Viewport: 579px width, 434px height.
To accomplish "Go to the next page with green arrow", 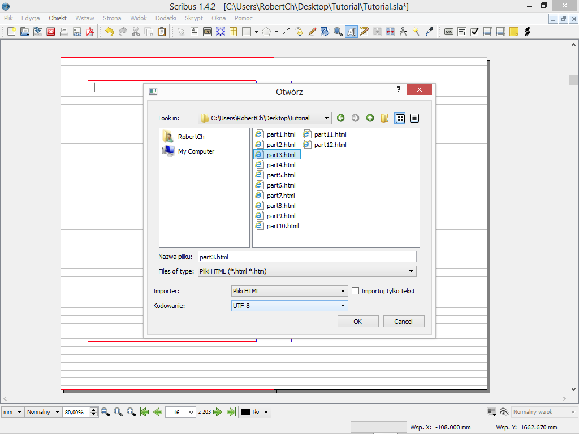I will click(217, 412).
